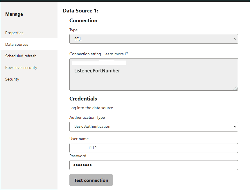Screen dimensions: 250x190
Task: Click inside the Connection string text area
Action: [x=153, y=78]
